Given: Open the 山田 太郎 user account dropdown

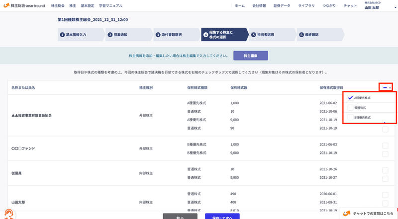Looking at the screenshot, I should pos(380,5).
